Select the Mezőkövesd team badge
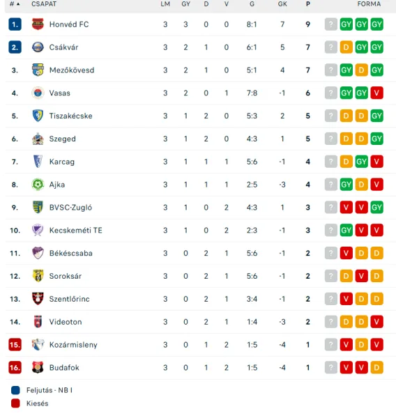The image size is (396, 418). click(38, 70)
